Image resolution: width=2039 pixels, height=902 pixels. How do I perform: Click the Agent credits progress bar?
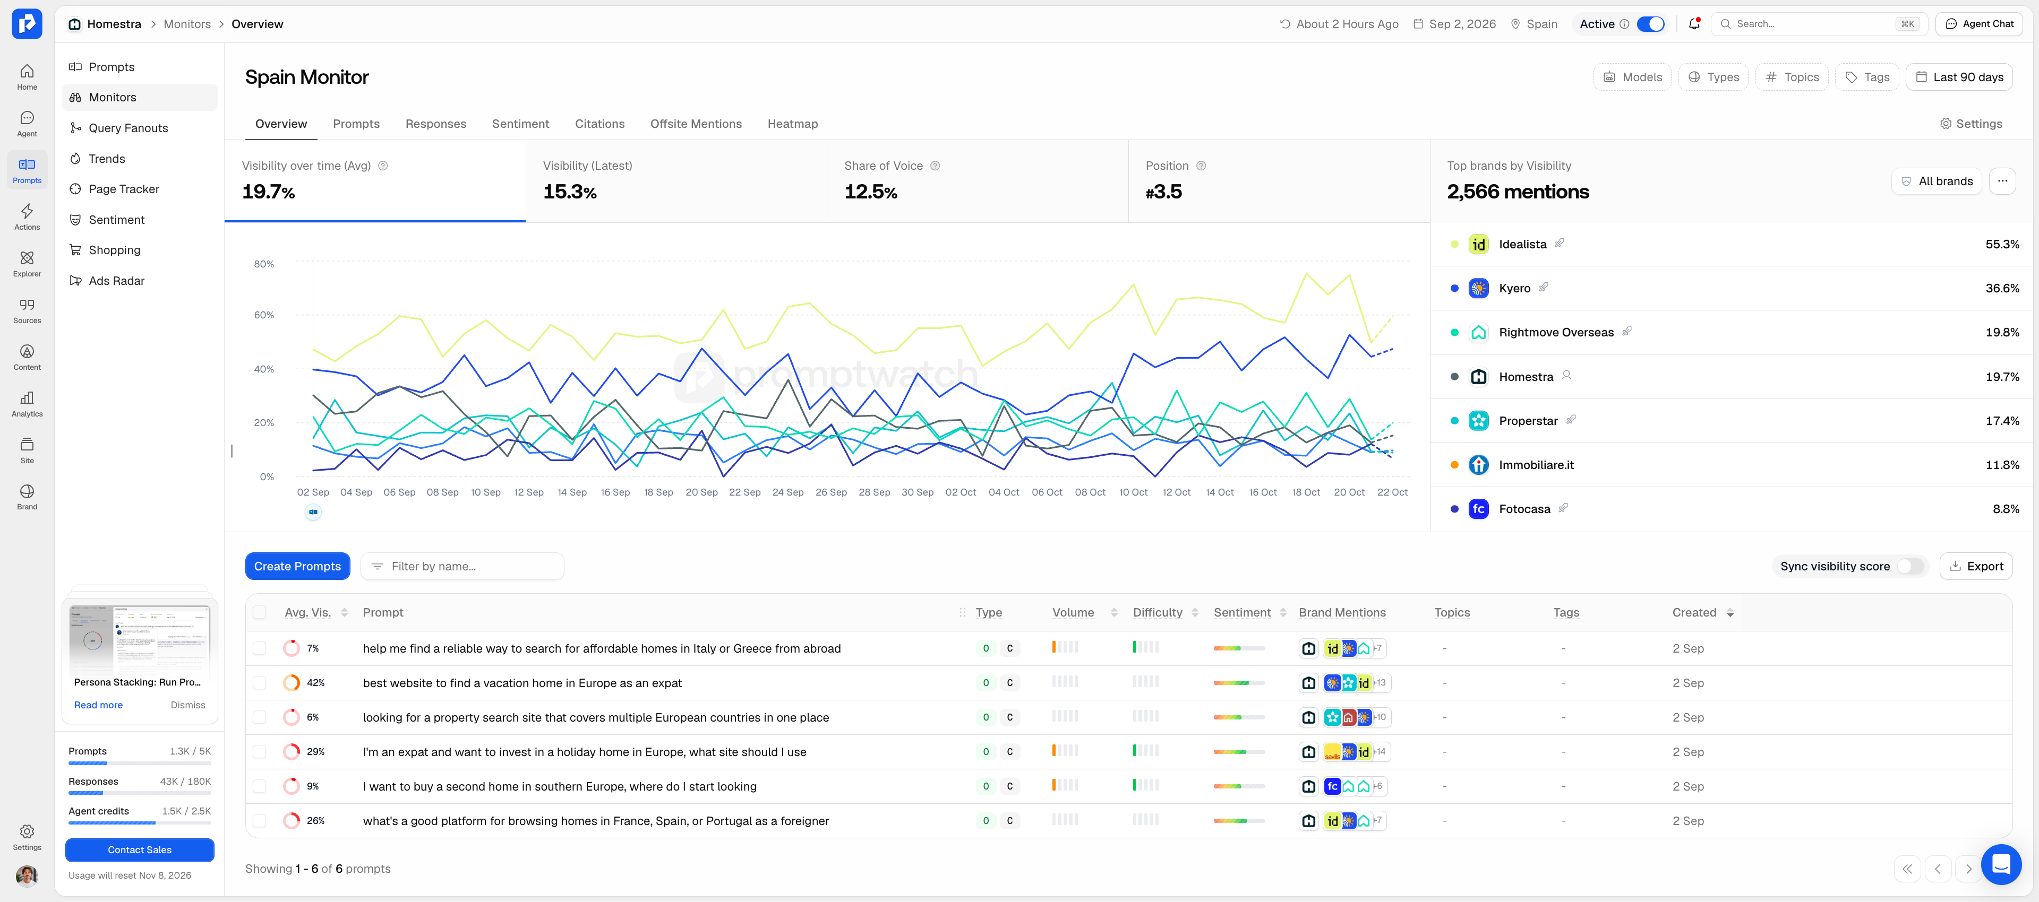139,823
